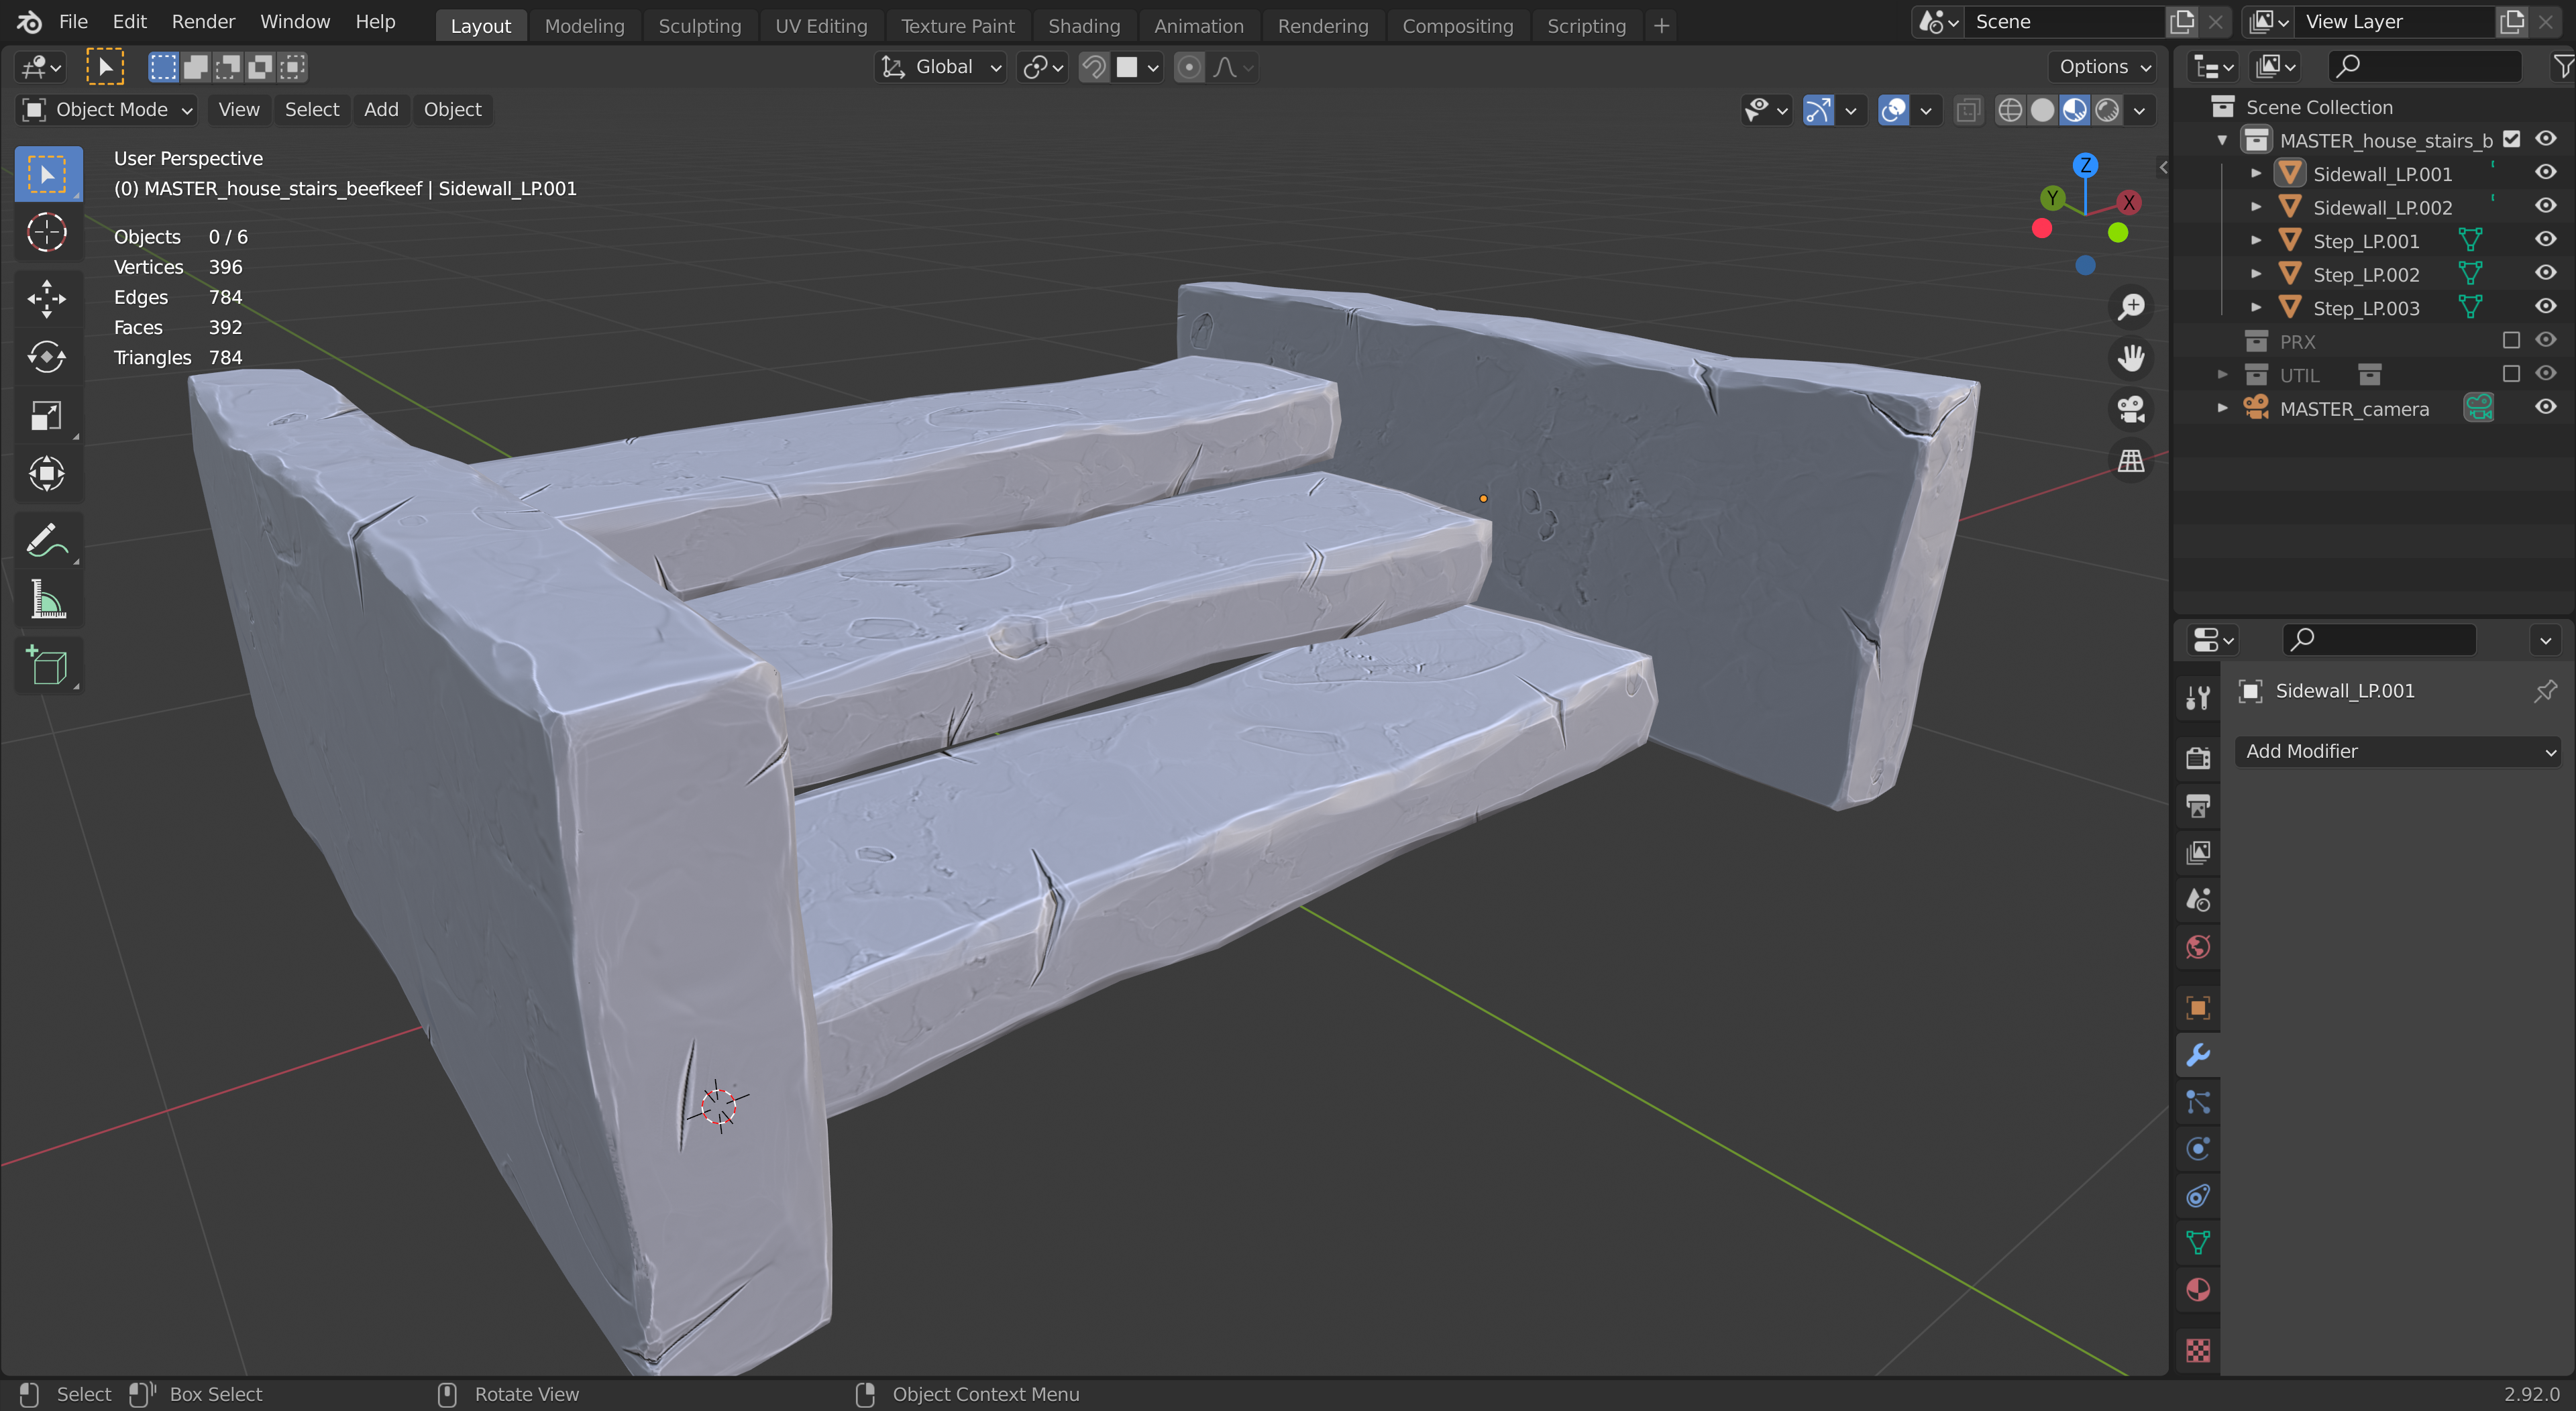Select the Rotate tool
This screenshot has width=2576, height=1411.
[x=46, y=357]
